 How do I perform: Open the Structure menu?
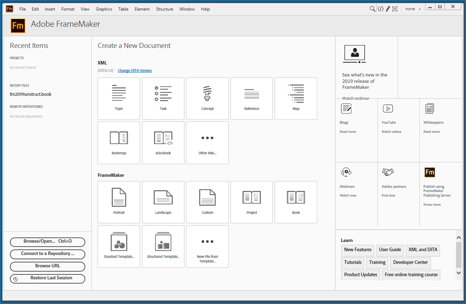point(165,9)
